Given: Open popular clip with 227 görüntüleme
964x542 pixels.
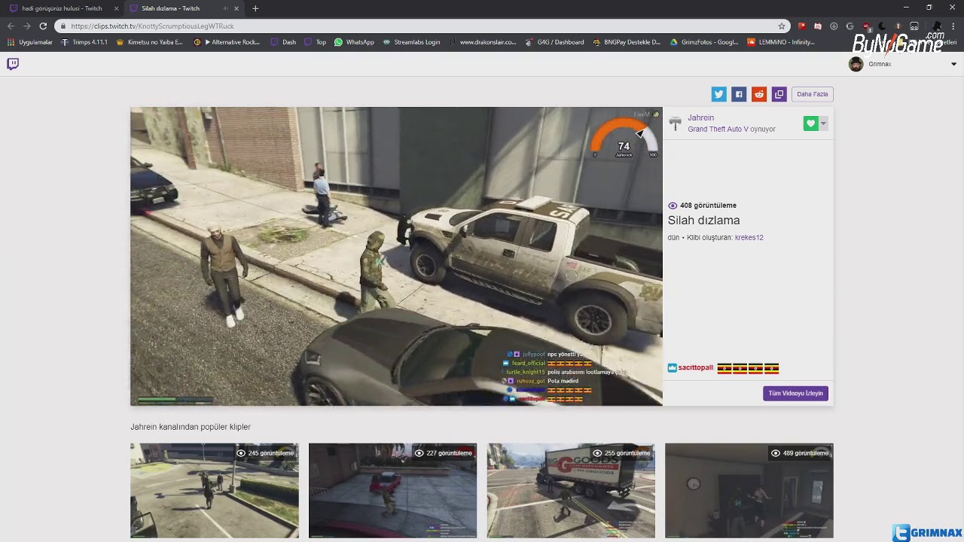Looking at the screenshot, I should [392, 491].
